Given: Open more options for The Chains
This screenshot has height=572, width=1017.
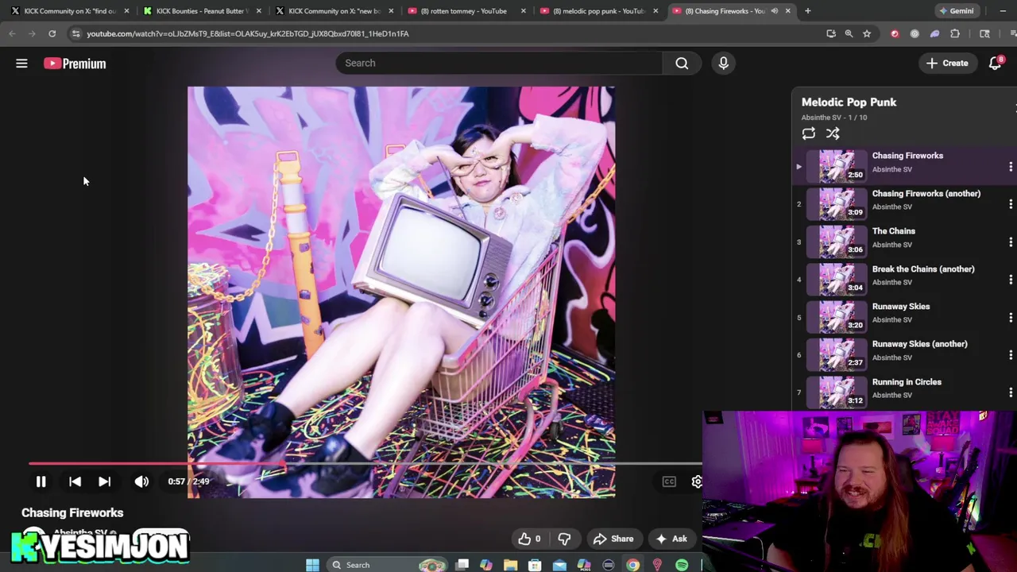Looking at the screenshot, I should (x=1010, y=242).
